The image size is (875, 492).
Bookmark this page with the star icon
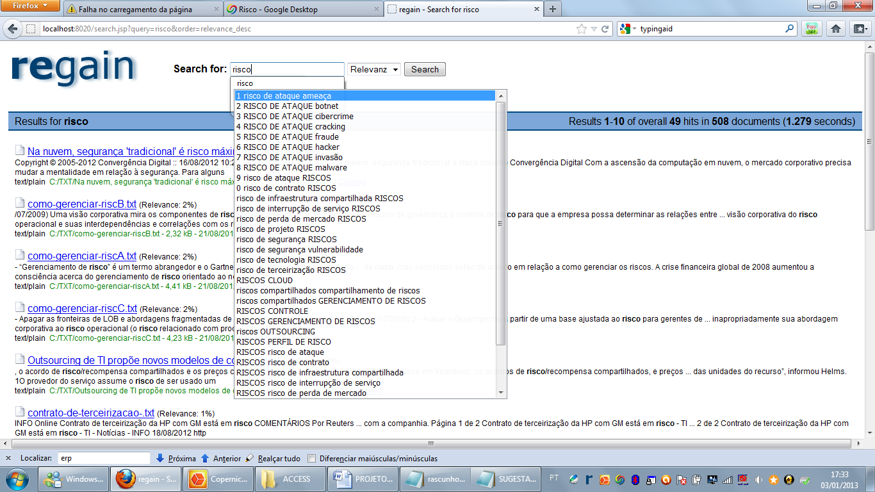click(x=581, y=29)
